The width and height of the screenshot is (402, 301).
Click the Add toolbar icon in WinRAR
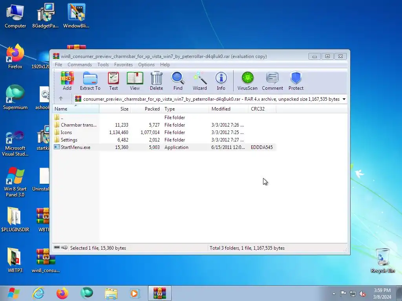[x=67, y=81]
